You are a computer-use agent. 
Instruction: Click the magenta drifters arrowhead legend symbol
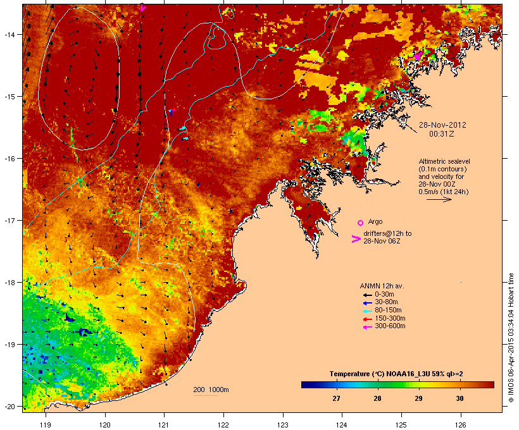click(356, 239)
